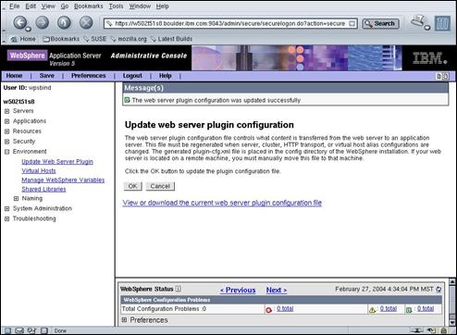Open the SUSE bookmark

[x=95, y=39]
